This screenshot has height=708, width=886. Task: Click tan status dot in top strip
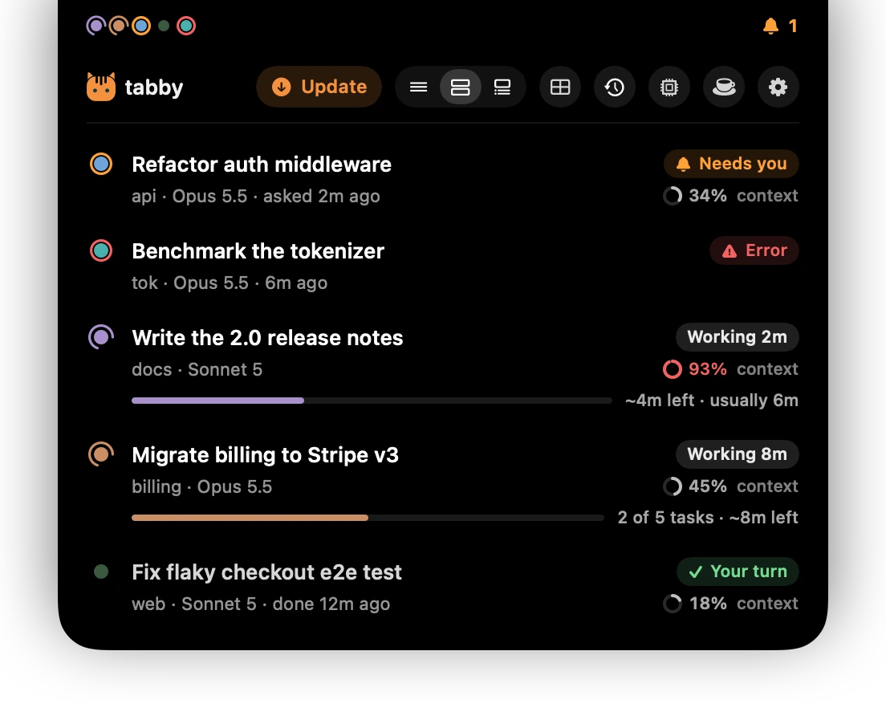(x=119, y=26)
